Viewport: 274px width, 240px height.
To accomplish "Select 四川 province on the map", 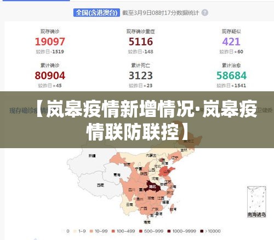I will [x=132, y=190].
